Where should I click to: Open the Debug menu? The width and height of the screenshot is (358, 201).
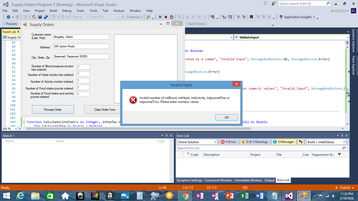point(67,11)
